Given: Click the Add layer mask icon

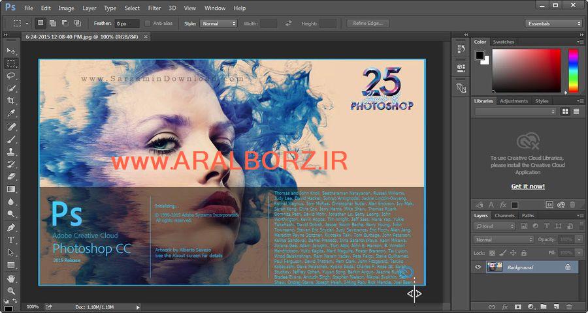Looking at the screenshot, I should coord(518,306).
